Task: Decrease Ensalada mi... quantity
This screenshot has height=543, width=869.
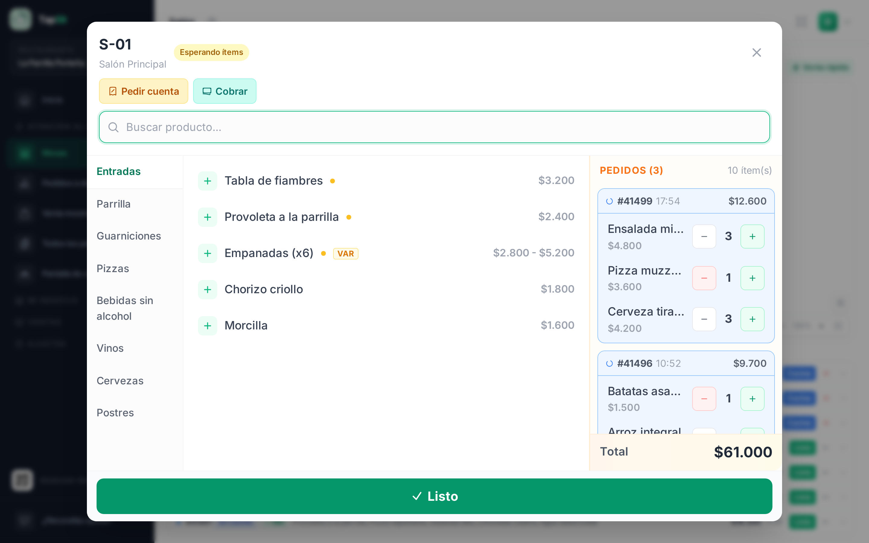Action: (x=704, y=236)
